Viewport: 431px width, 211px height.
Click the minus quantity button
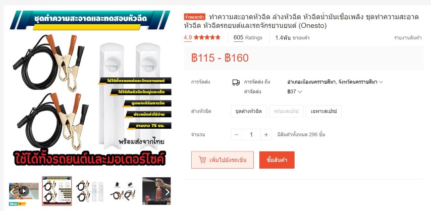[x=236, y=134]
